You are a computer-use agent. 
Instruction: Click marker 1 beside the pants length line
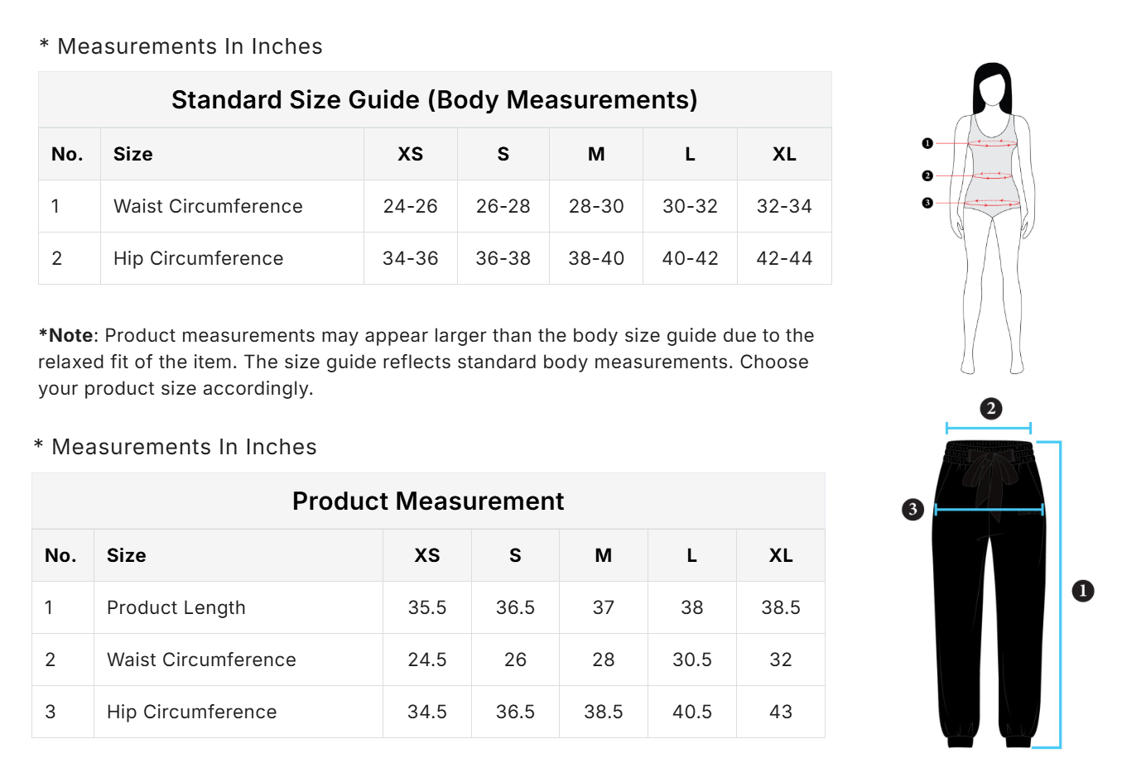click(x=1083, y=591)
